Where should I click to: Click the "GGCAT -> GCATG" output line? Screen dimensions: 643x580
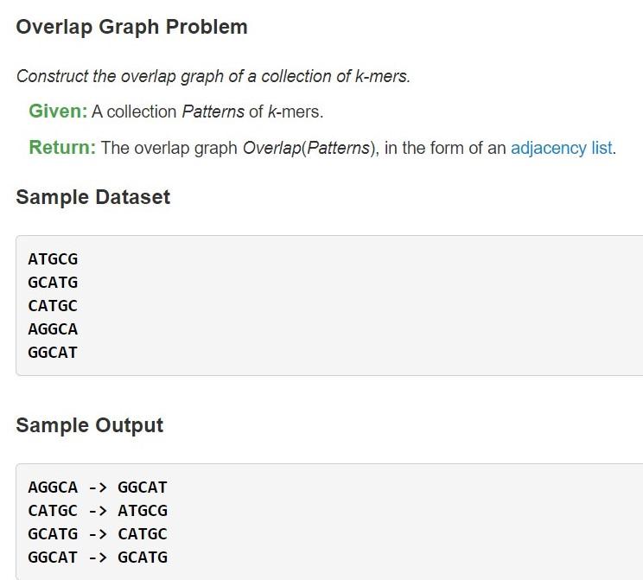(98, 557)
